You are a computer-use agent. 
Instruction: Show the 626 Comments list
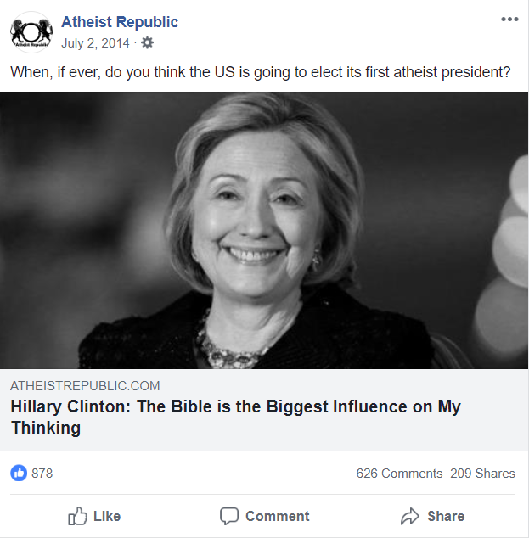click(399, 474)
